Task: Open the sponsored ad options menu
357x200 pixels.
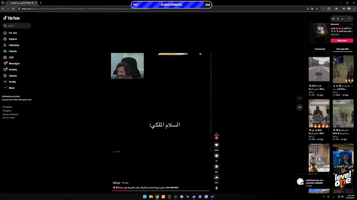Action: coord(352,24)
